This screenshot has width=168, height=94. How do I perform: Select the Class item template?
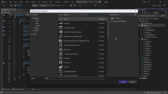pyautogui.click(x=83, y=19)
